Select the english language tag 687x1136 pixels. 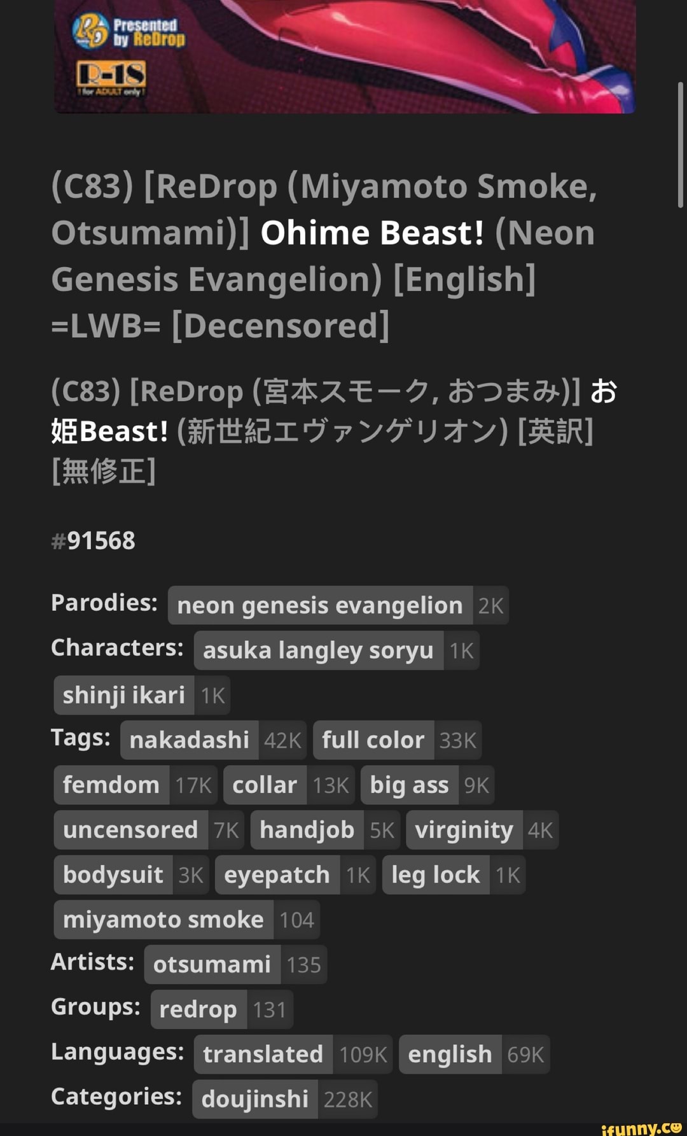(449, 1053)
